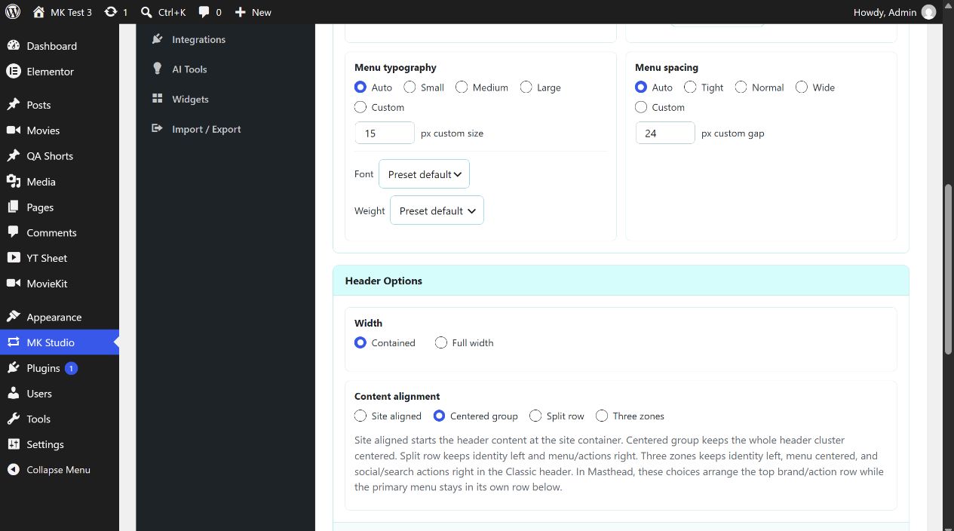
Task: Click the home icon beside MK Test 3
Action: (x=38, y=12)
